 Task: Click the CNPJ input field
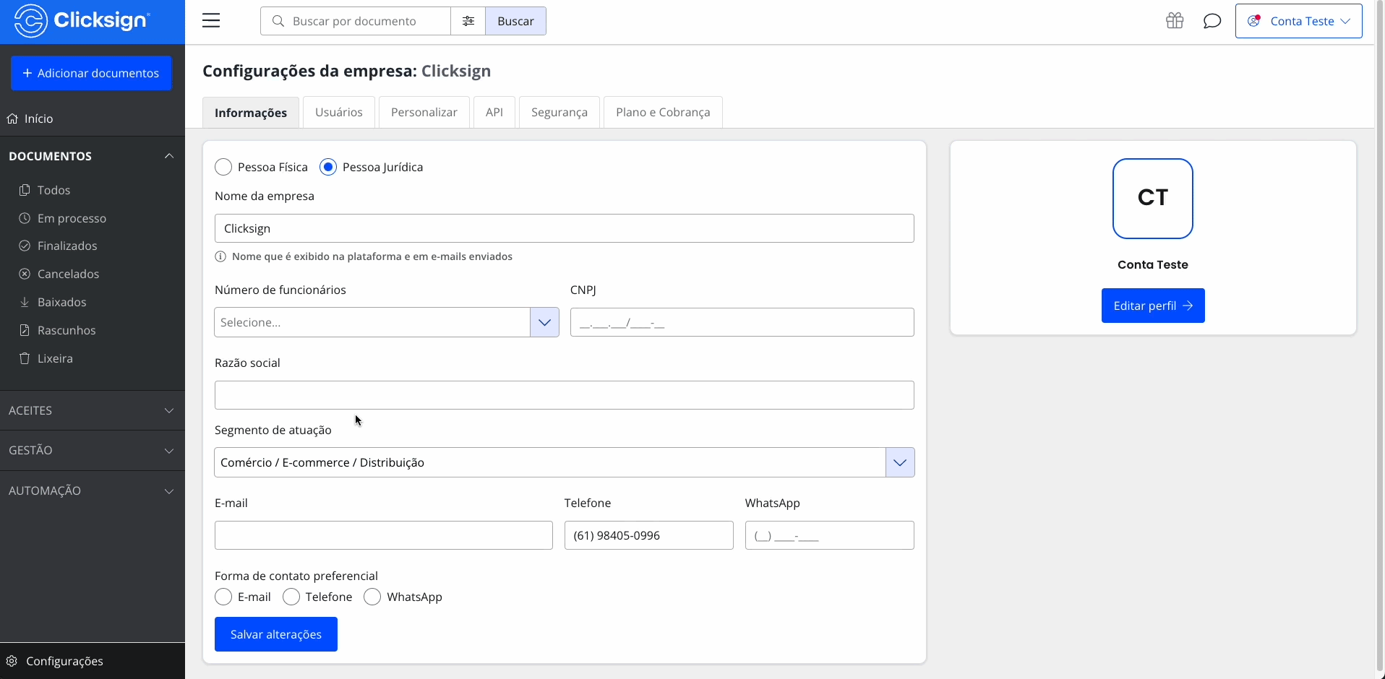tap(742, 322)
